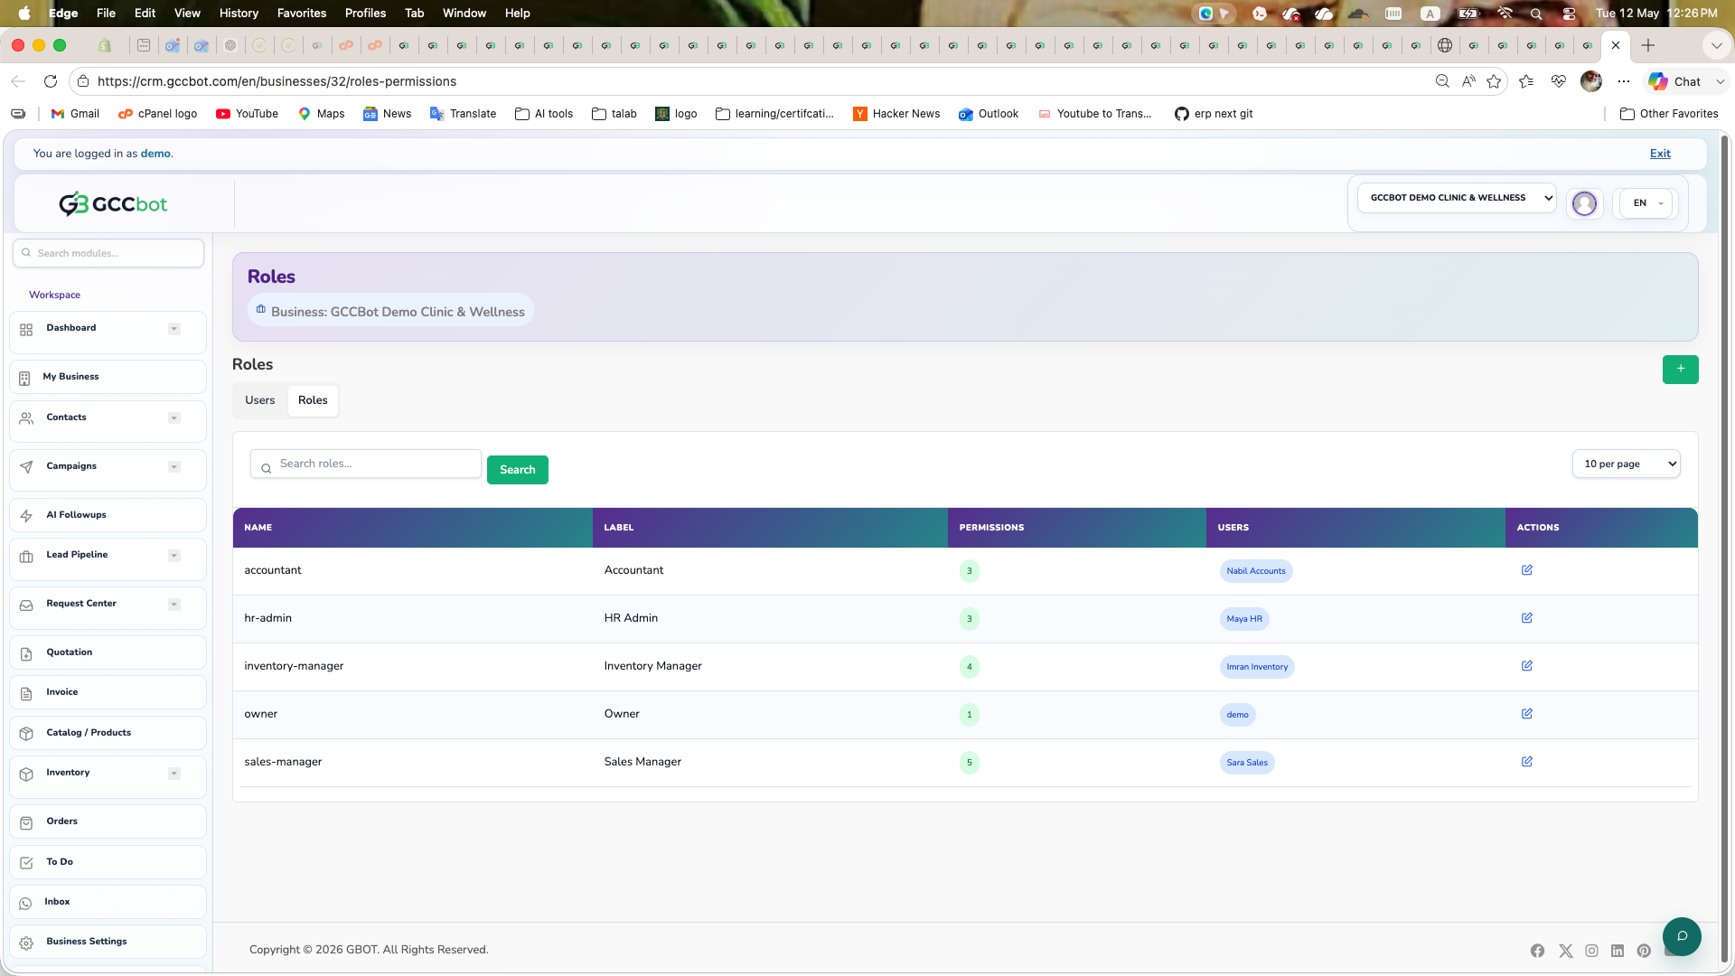Click the inventory-manager role name
The height and width of the screenshot is (976, 1735).
click(294, 666)
